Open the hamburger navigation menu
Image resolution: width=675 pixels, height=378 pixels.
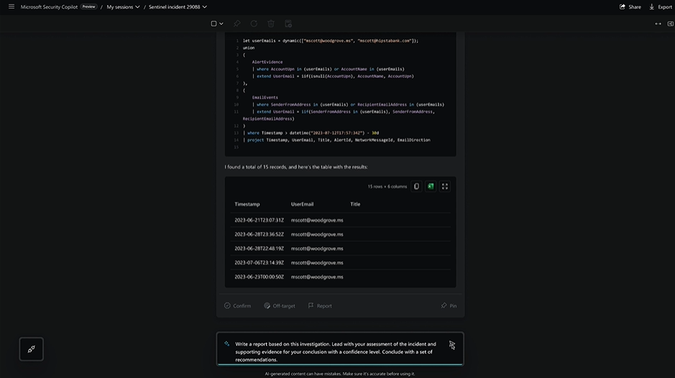click(x=12, y=6)
